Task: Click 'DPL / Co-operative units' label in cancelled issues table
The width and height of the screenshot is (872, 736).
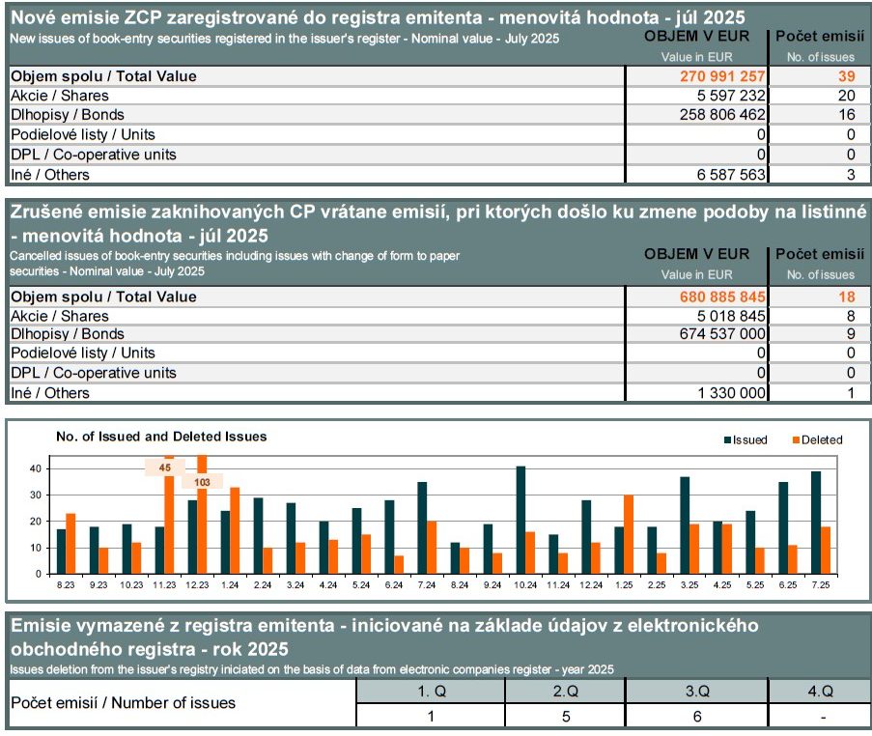Action: click(94, 373)
